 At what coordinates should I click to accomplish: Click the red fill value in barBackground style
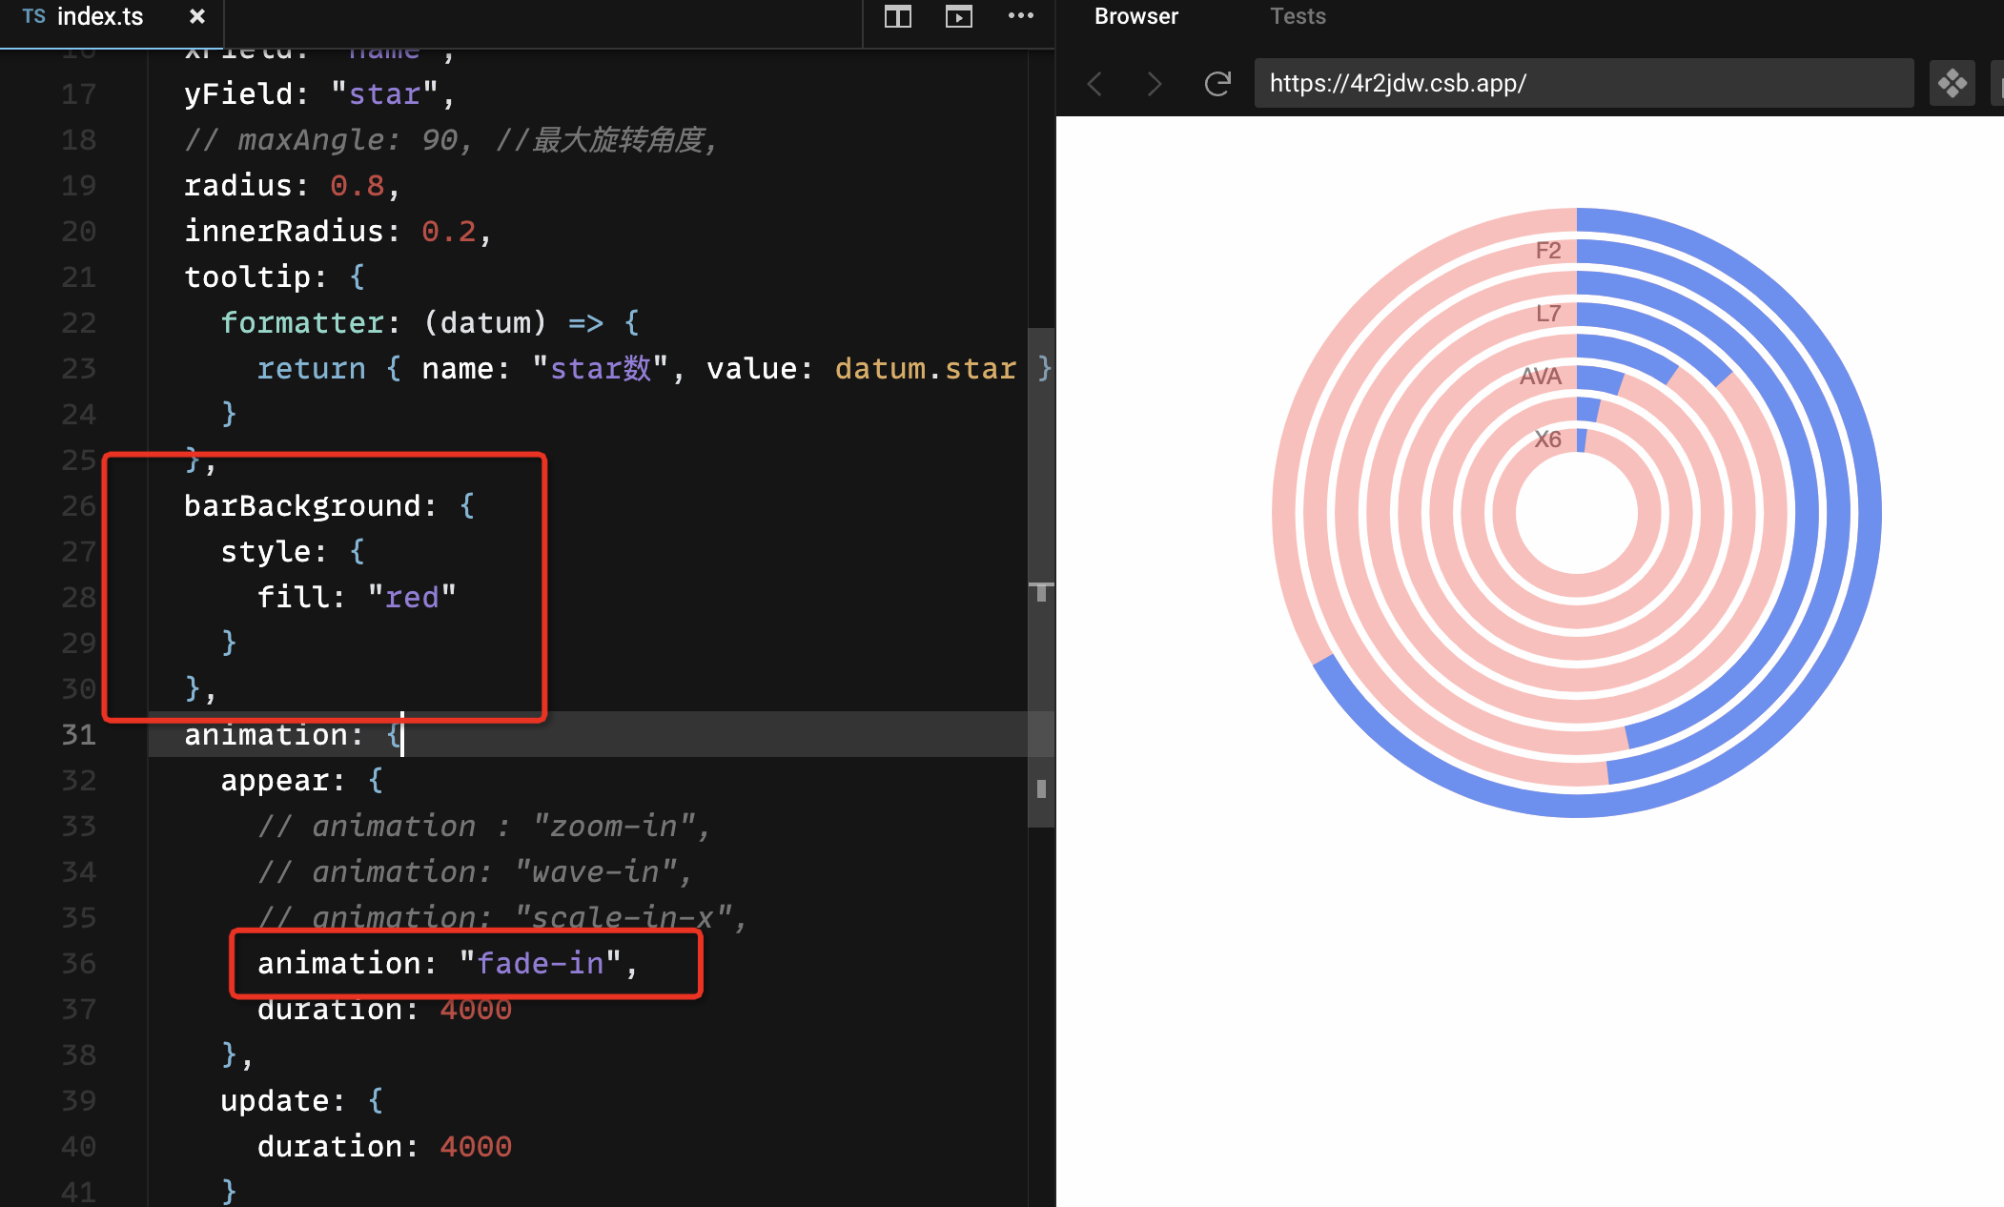tap(414, 597)
